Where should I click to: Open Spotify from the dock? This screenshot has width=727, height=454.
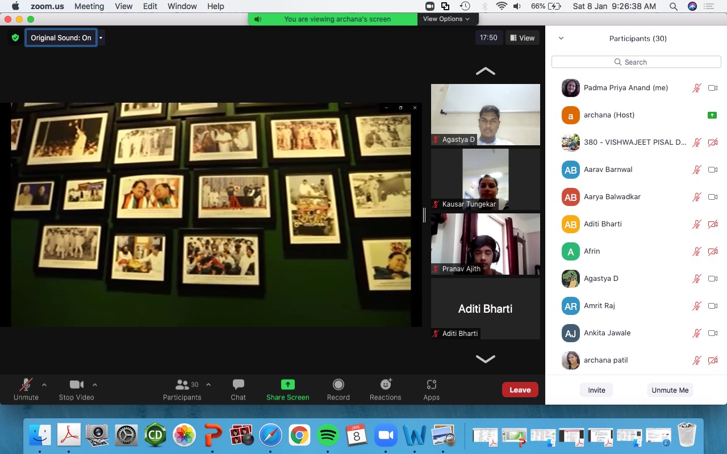coord(328,435)
